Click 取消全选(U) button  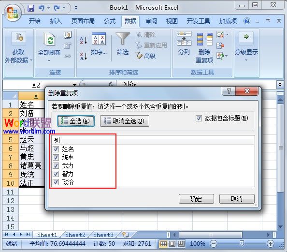click(x=125, y=121)
